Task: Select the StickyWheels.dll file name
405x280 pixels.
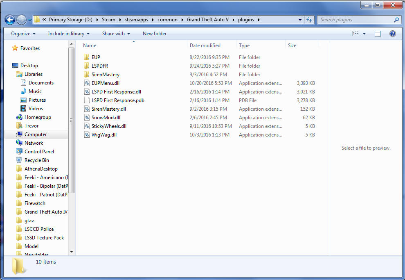Action: (x=109, y=126)
